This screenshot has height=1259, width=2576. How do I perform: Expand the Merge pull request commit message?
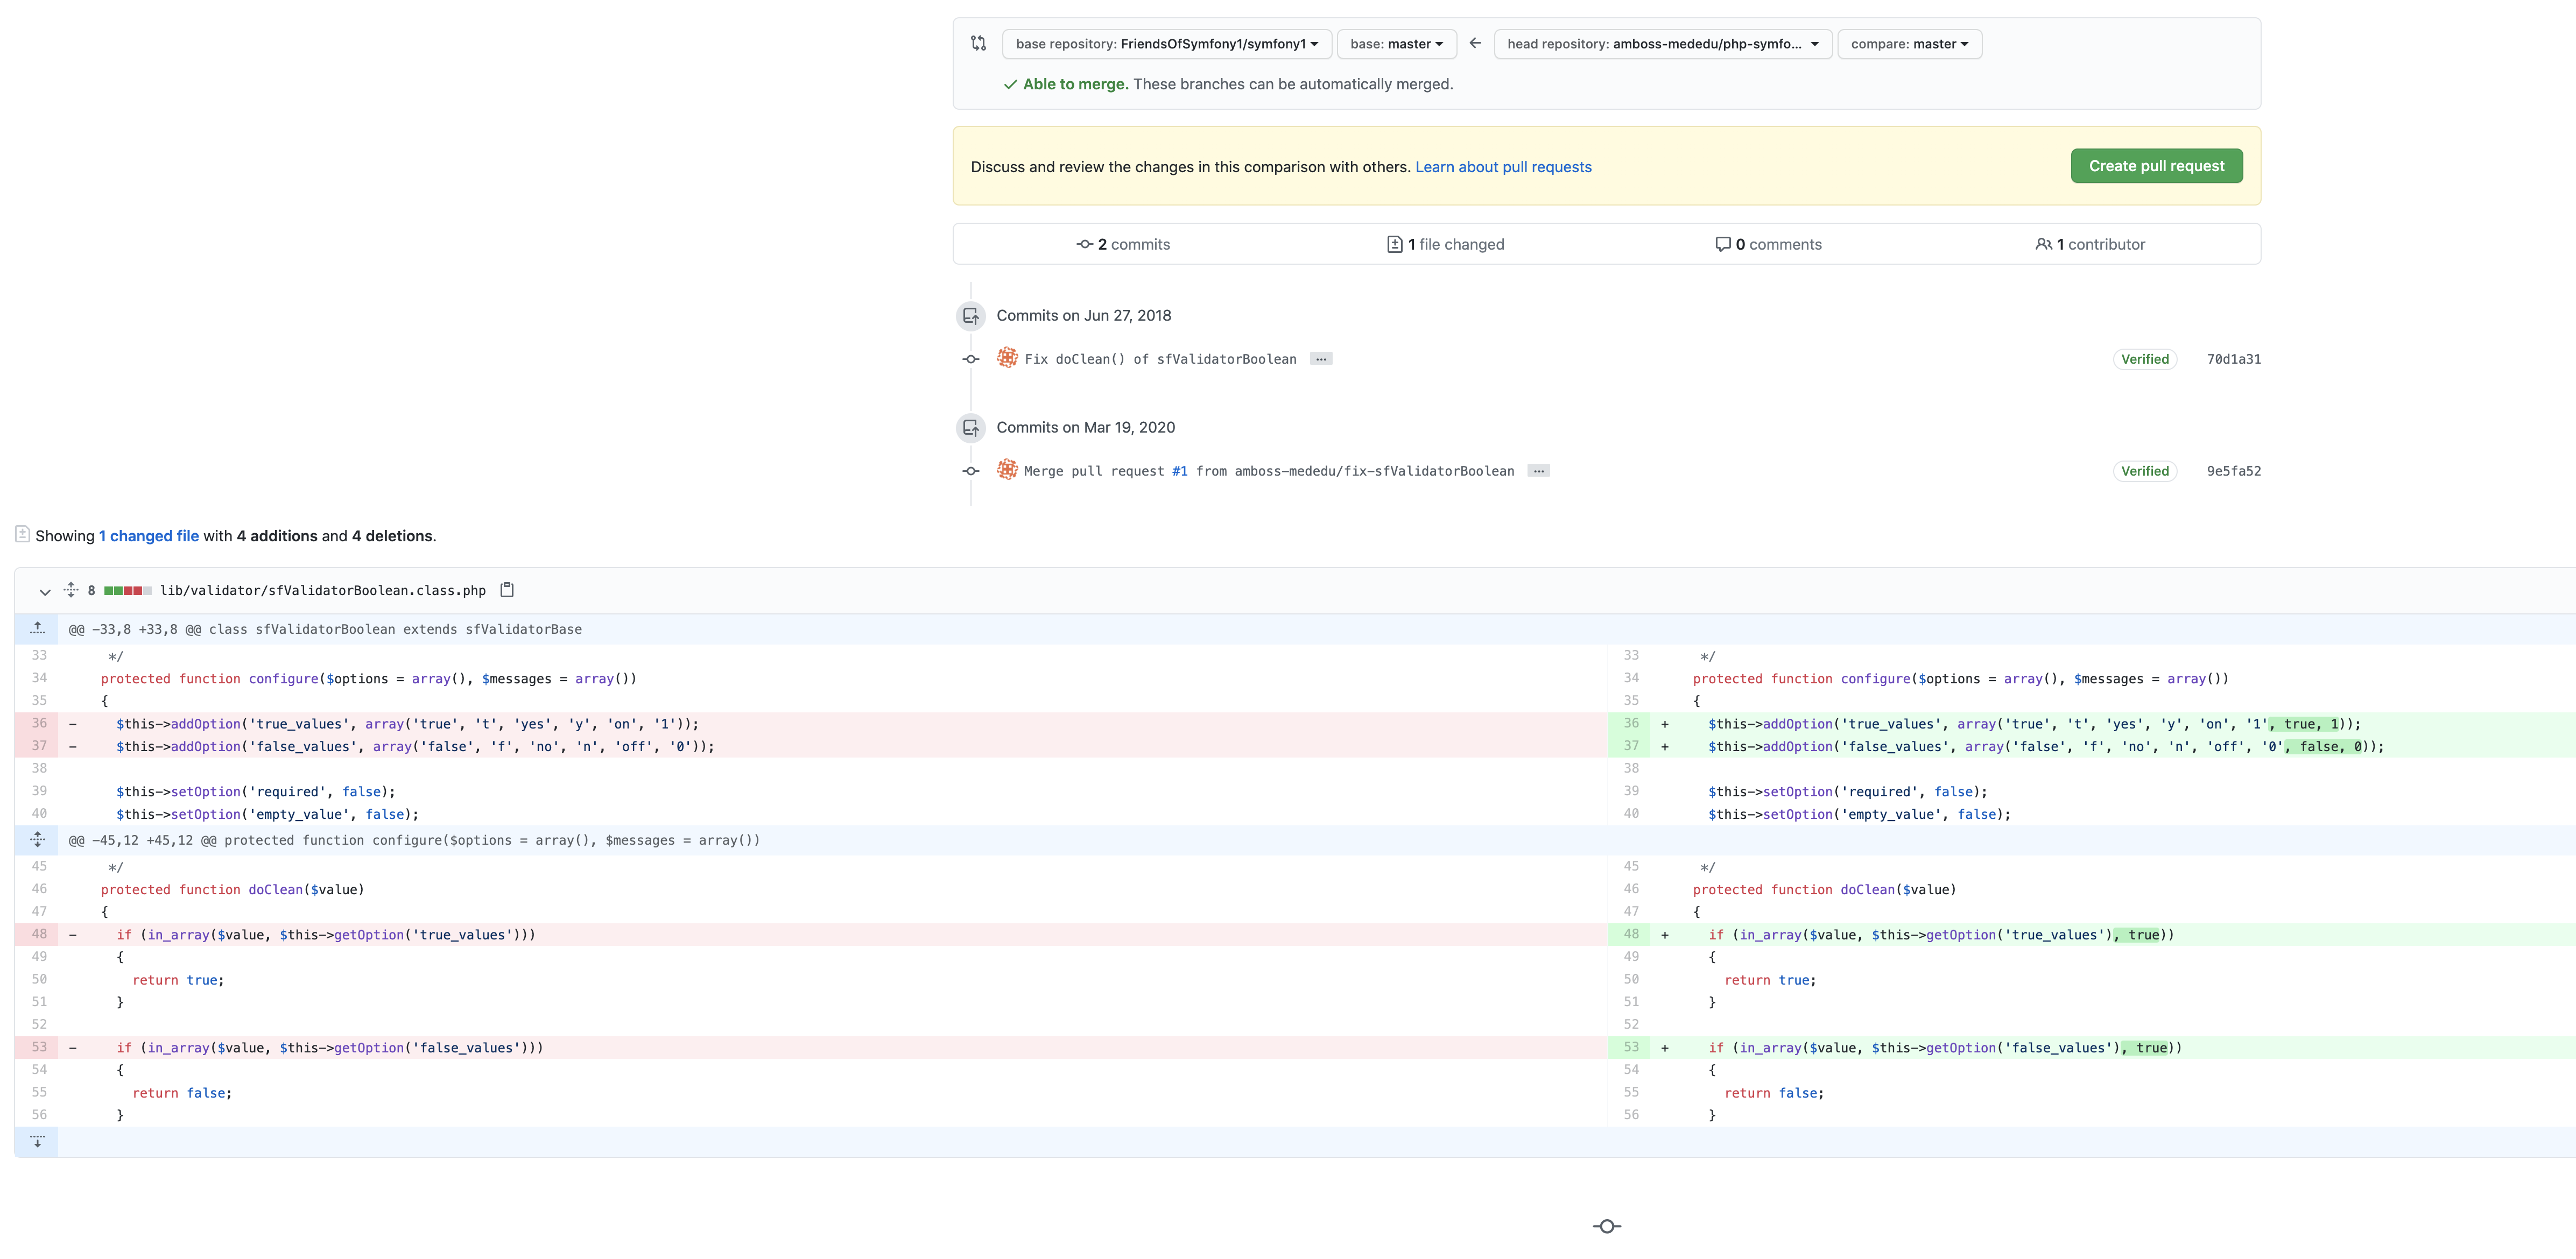(1538, 471)
